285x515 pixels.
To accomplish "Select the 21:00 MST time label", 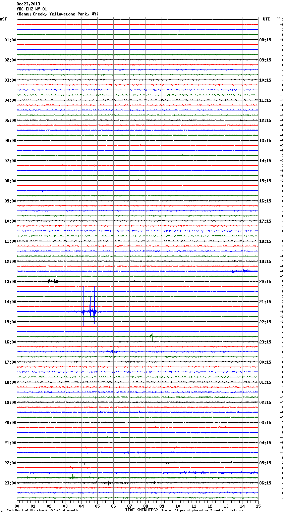I will tap(10, 443).
